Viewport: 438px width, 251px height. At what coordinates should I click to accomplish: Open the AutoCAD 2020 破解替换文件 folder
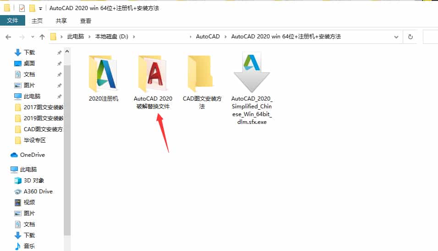(x=153, y=74)
